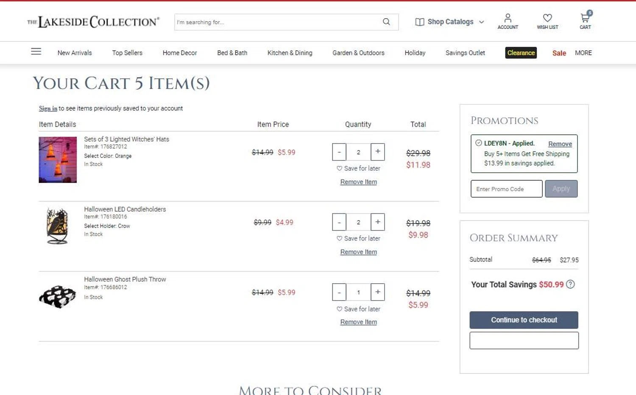Click the Enter Promo Code field

pyautogui.click(x=506, y=189)
